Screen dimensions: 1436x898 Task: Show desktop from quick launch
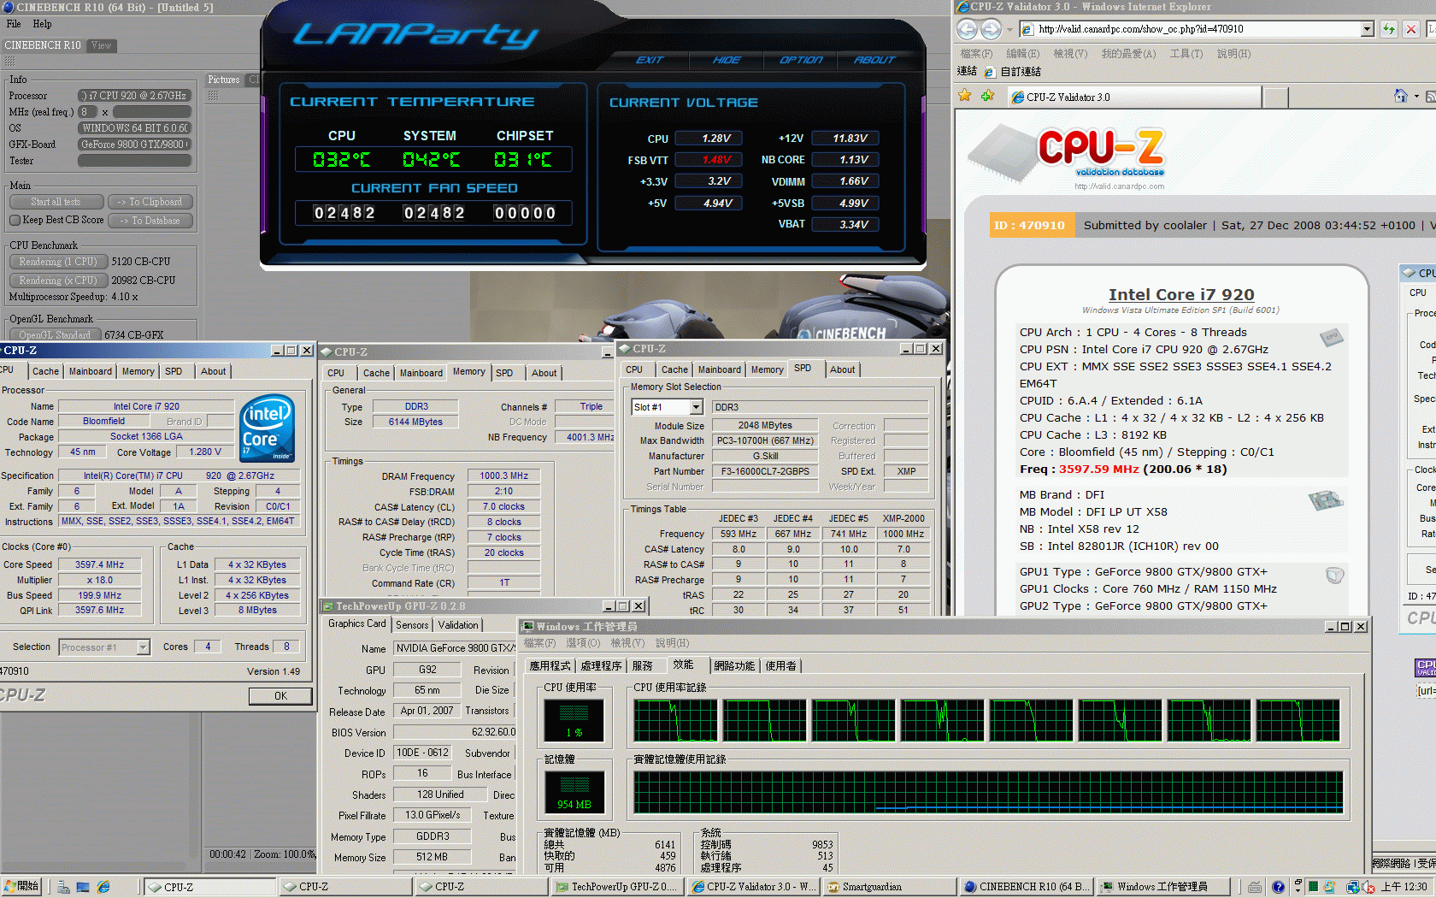(x=83, y=887)
